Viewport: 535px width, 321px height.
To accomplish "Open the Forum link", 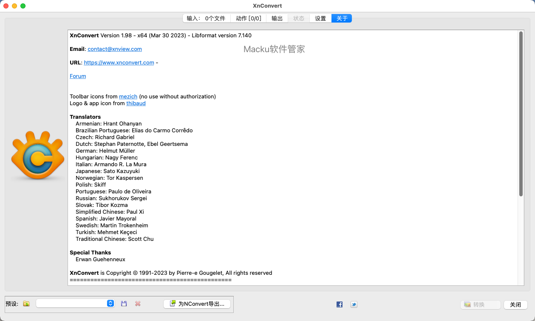I will pyautogui.click(x=78, y=76).
